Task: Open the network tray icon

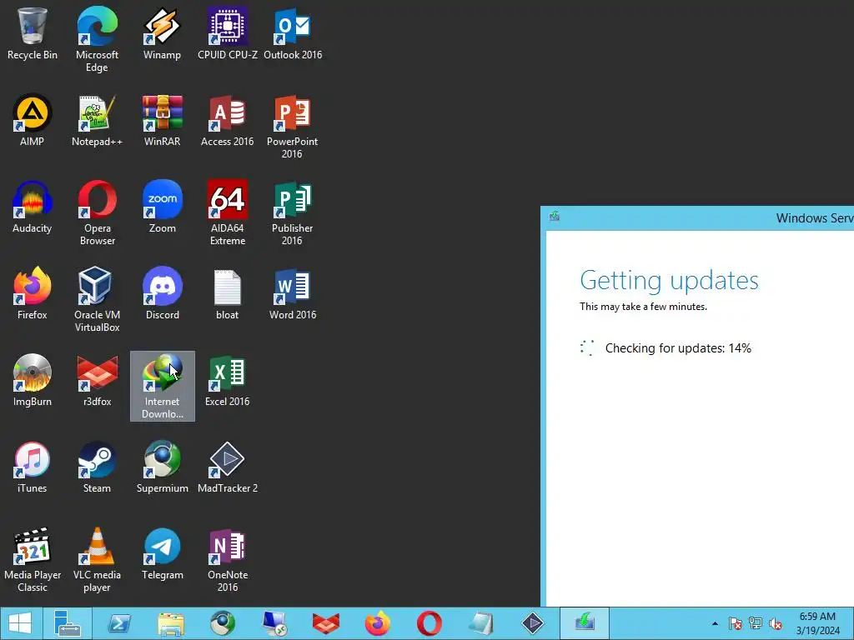Action: (x=756, y=623)
